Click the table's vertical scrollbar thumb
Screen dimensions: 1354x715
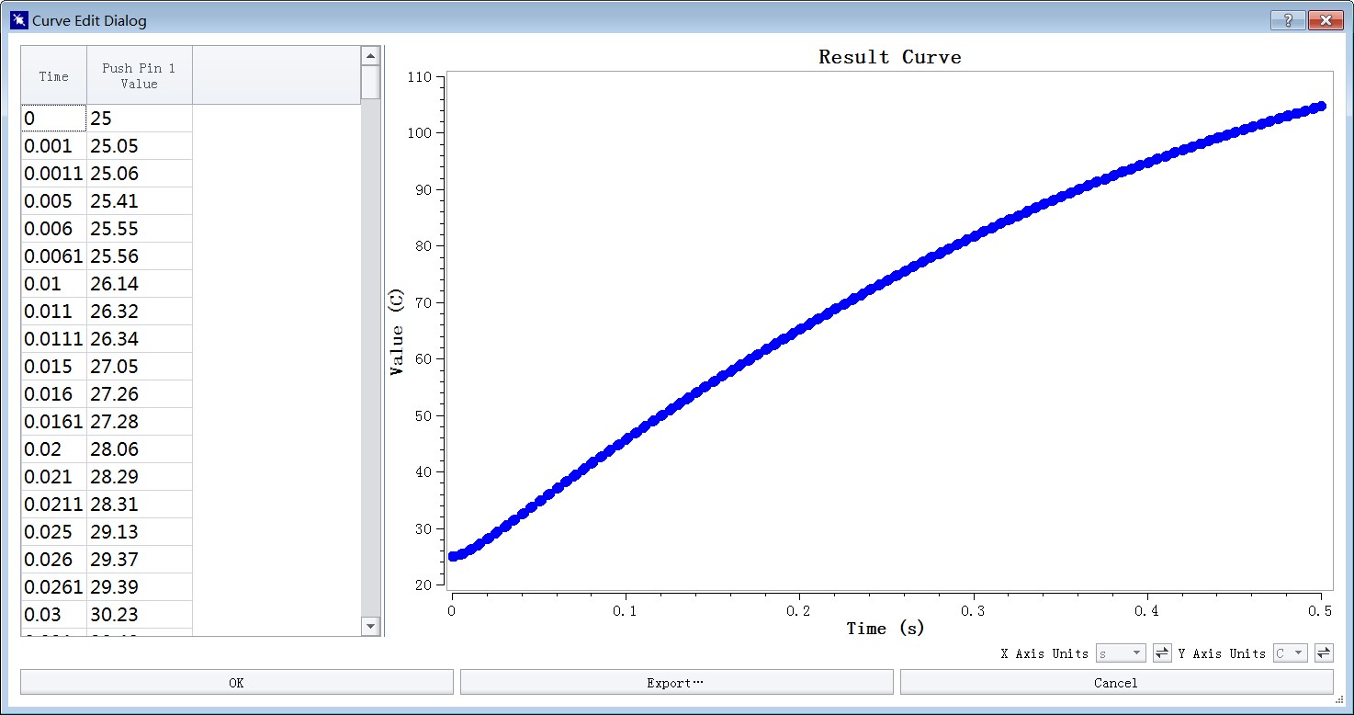point(370,83)
